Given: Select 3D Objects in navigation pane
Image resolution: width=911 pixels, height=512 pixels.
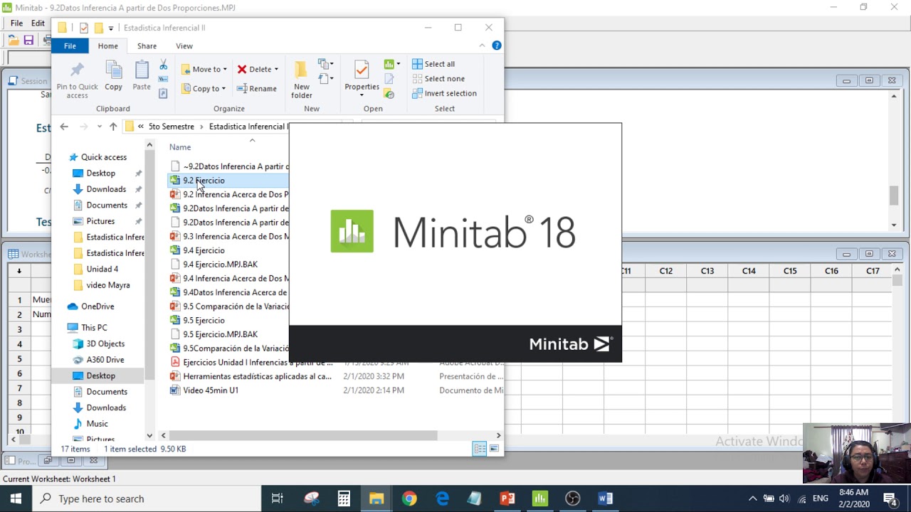Looking at the screenshot, I should (x=105, y=343).
